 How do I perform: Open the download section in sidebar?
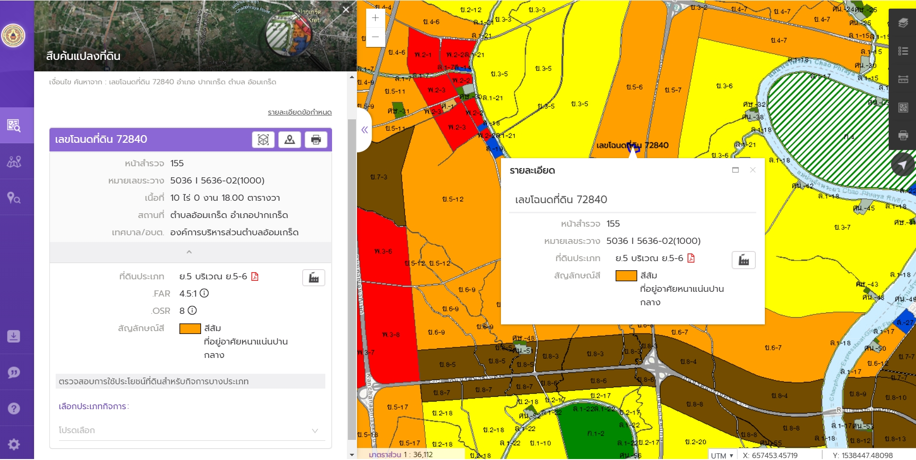[14, 336]
